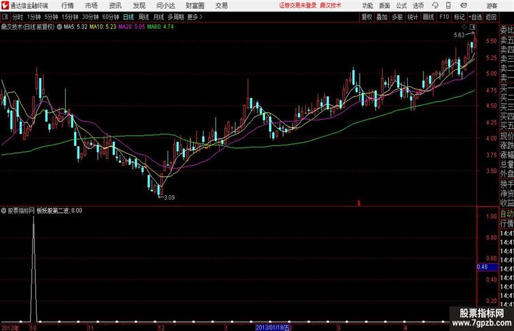Click the 多股 multi-stock button

tap(397, 17)
